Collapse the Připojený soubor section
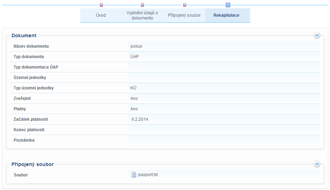This screenshot has height=190, width=330. 317,164
